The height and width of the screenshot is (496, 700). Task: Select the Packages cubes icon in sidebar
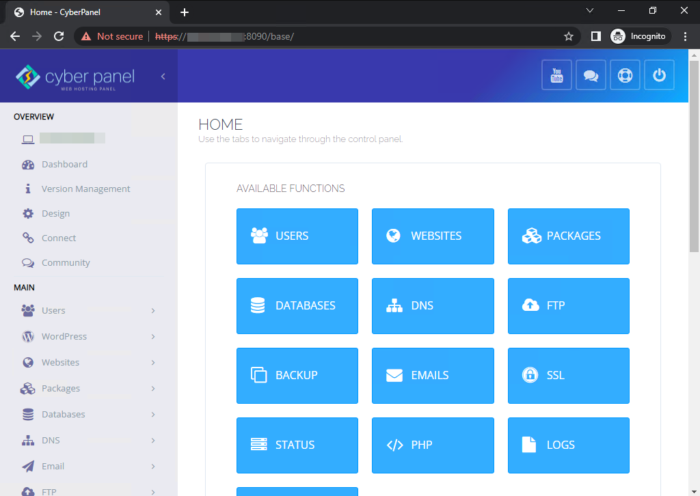(x=27, y=389)
